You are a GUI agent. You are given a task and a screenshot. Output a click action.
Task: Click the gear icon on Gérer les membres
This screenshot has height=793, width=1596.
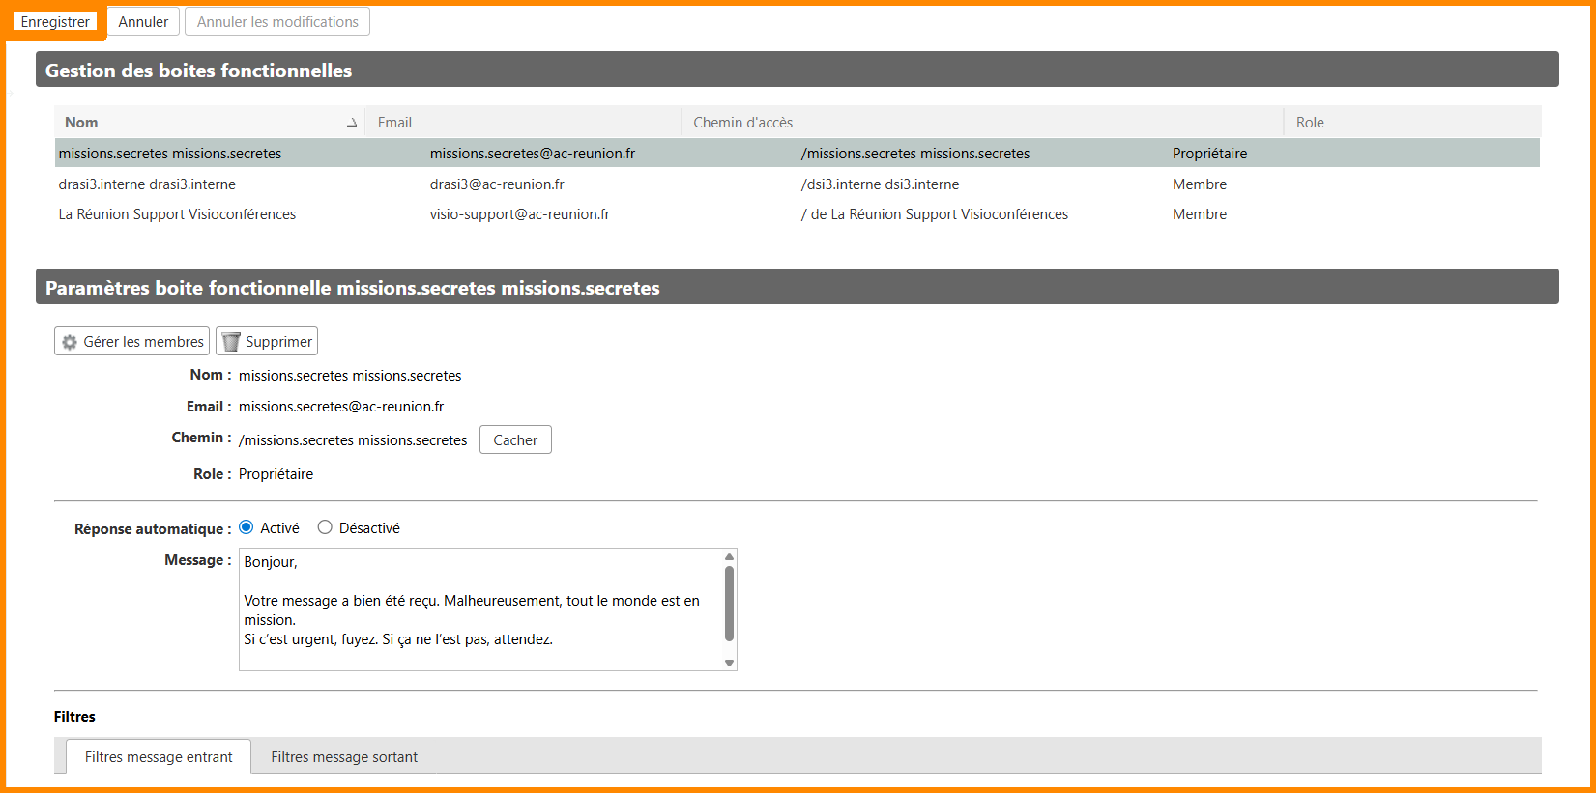[x=70, y=342]
